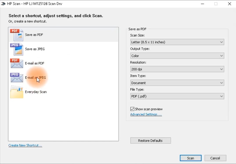Choose the "E-mail as JPEG" shortcut label
The height and width of the screenshot is (164, 236).
tap(35, 78)
